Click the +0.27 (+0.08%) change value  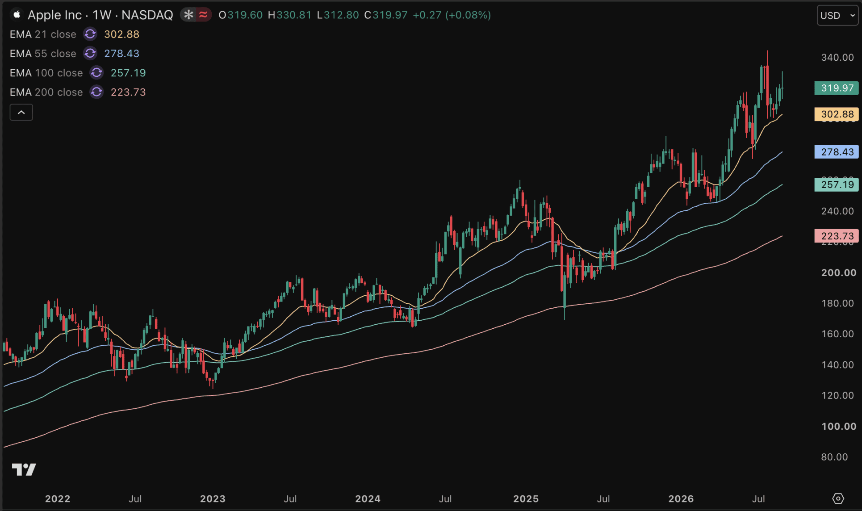452,15
